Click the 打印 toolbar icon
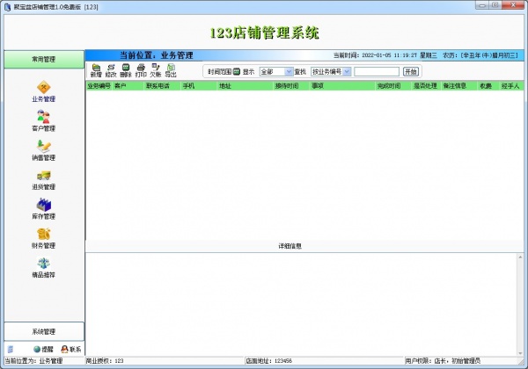The height and width of the screenshot is (369, 528). (x=141, y=70)
